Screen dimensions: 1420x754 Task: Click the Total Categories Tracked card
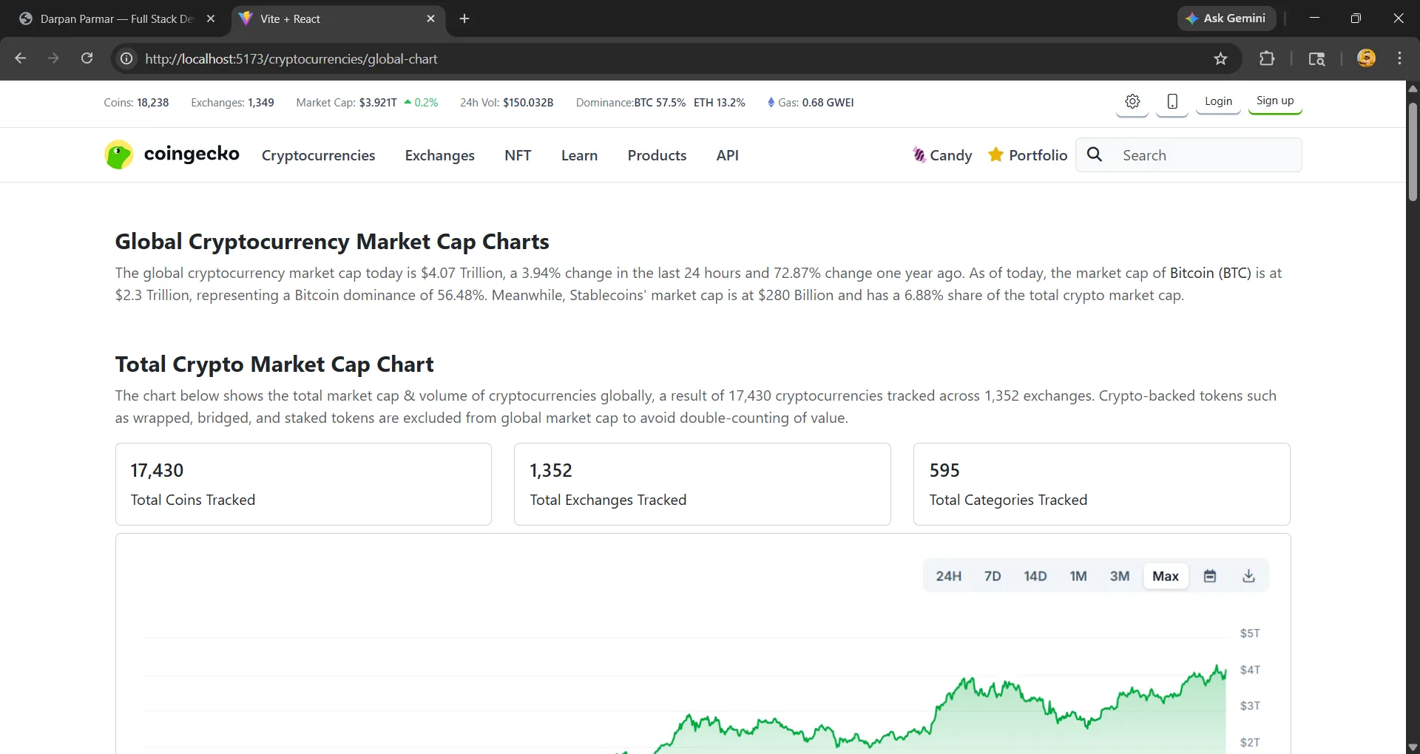pos(1101,484)
